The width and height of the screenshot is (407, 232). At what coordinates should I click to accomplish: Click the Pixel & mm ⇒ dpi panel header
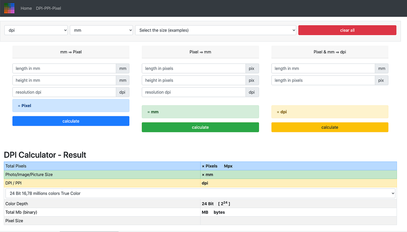(330, 52)
